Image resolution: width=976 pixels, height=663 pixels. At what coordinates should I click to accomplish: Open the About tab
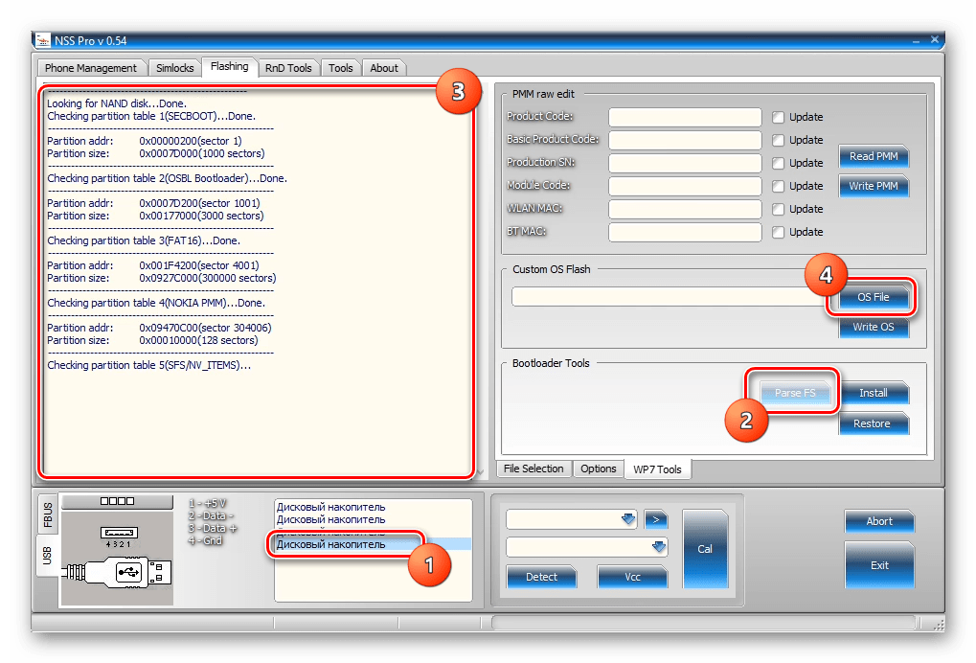(x=384, y=68)
